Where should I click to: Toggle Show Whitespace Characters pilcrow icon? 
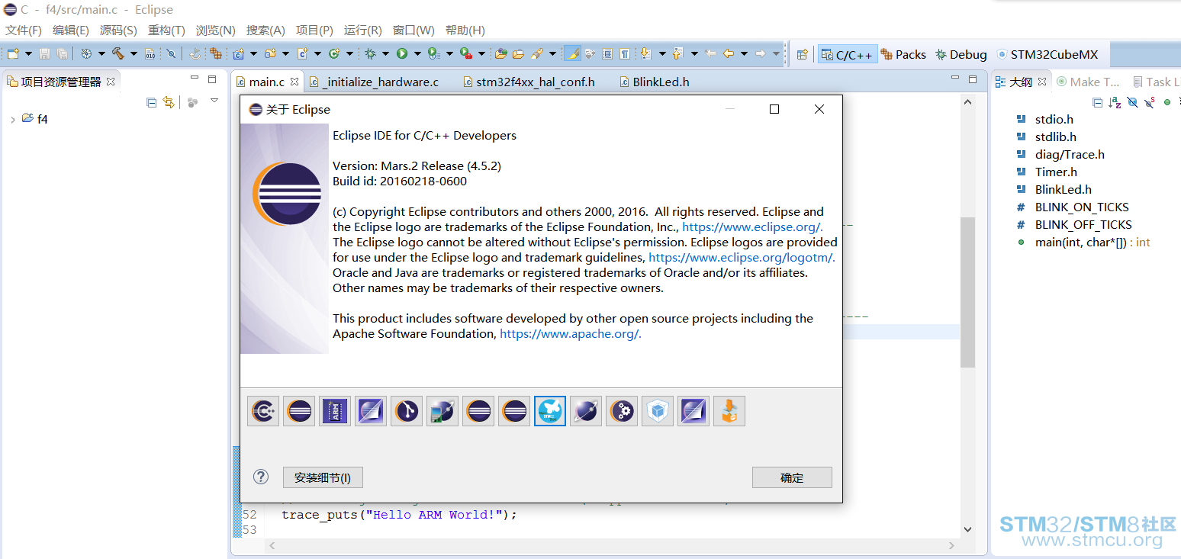coord(625,53)
